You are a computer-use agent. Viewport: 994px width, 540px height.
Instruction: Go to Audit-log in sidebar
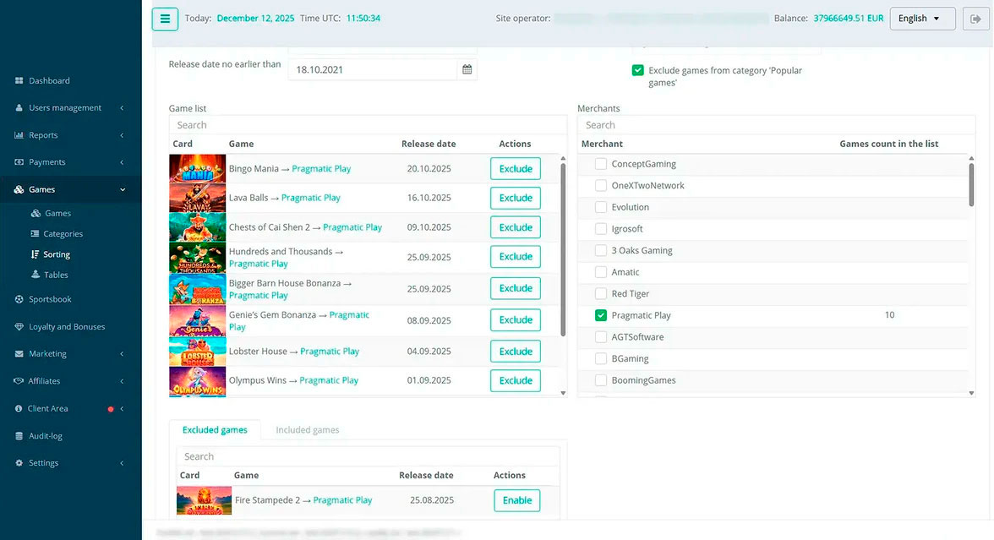(x=45, y=436)
